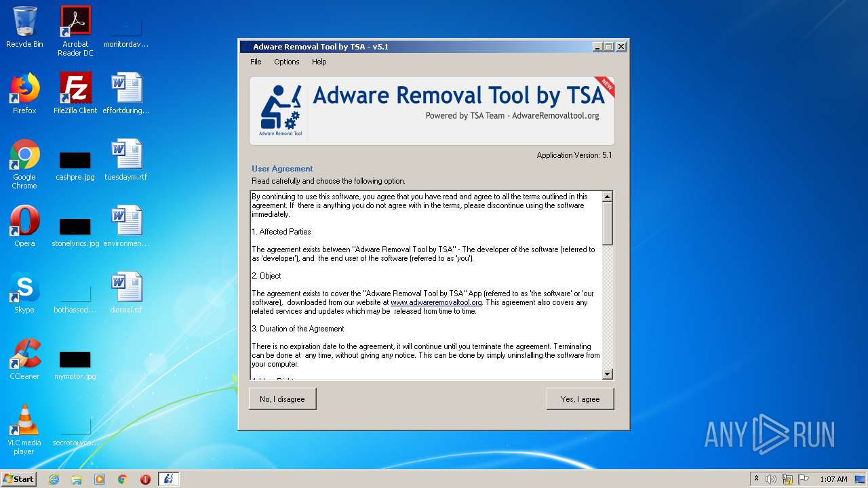Open Internet Explorer from taskbar
This screenshot has height=488, width=868.
54,479
